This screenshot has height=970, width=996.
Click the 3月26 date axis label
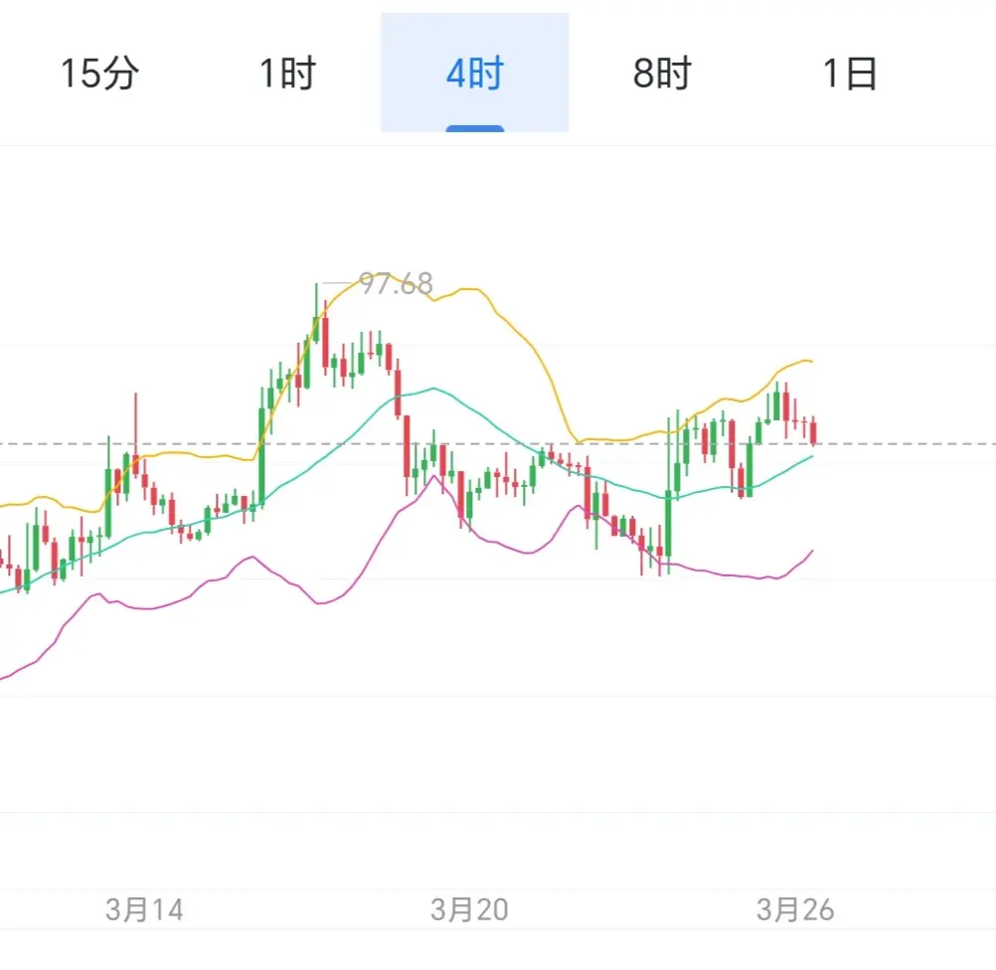[795, 908]
